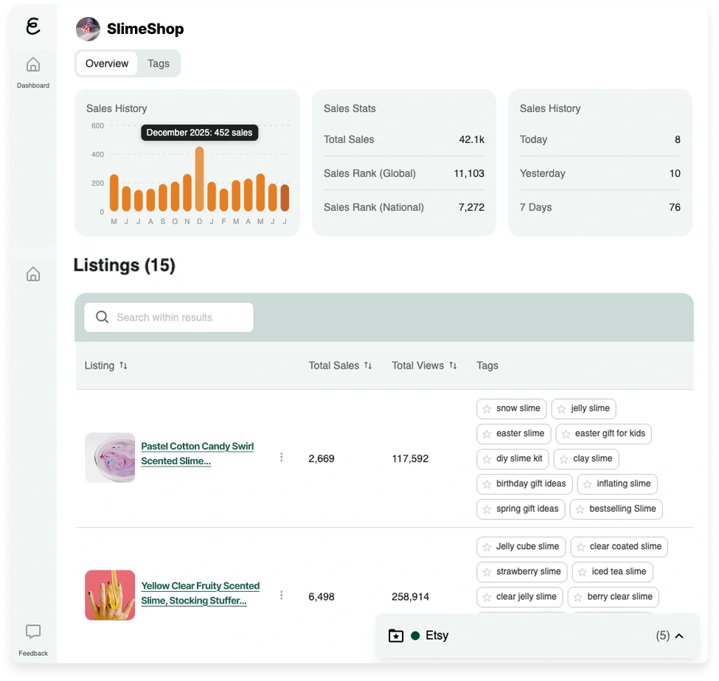Star the clear coated slime tag

581,547
